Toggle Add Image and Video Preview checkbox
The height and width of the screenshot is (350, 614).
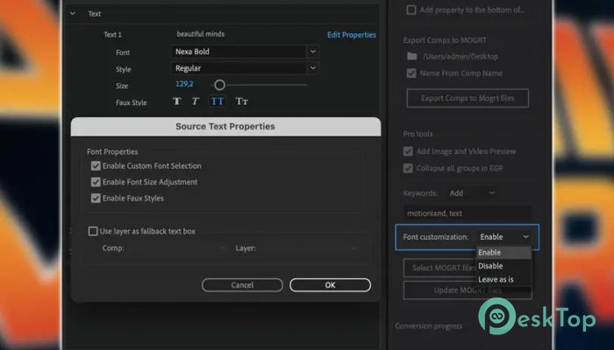[x=408, y=151]
